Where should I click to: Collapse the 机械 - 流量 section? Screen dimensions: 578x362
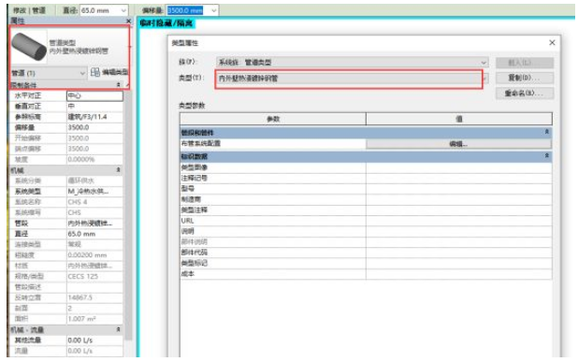coord(119,329)
